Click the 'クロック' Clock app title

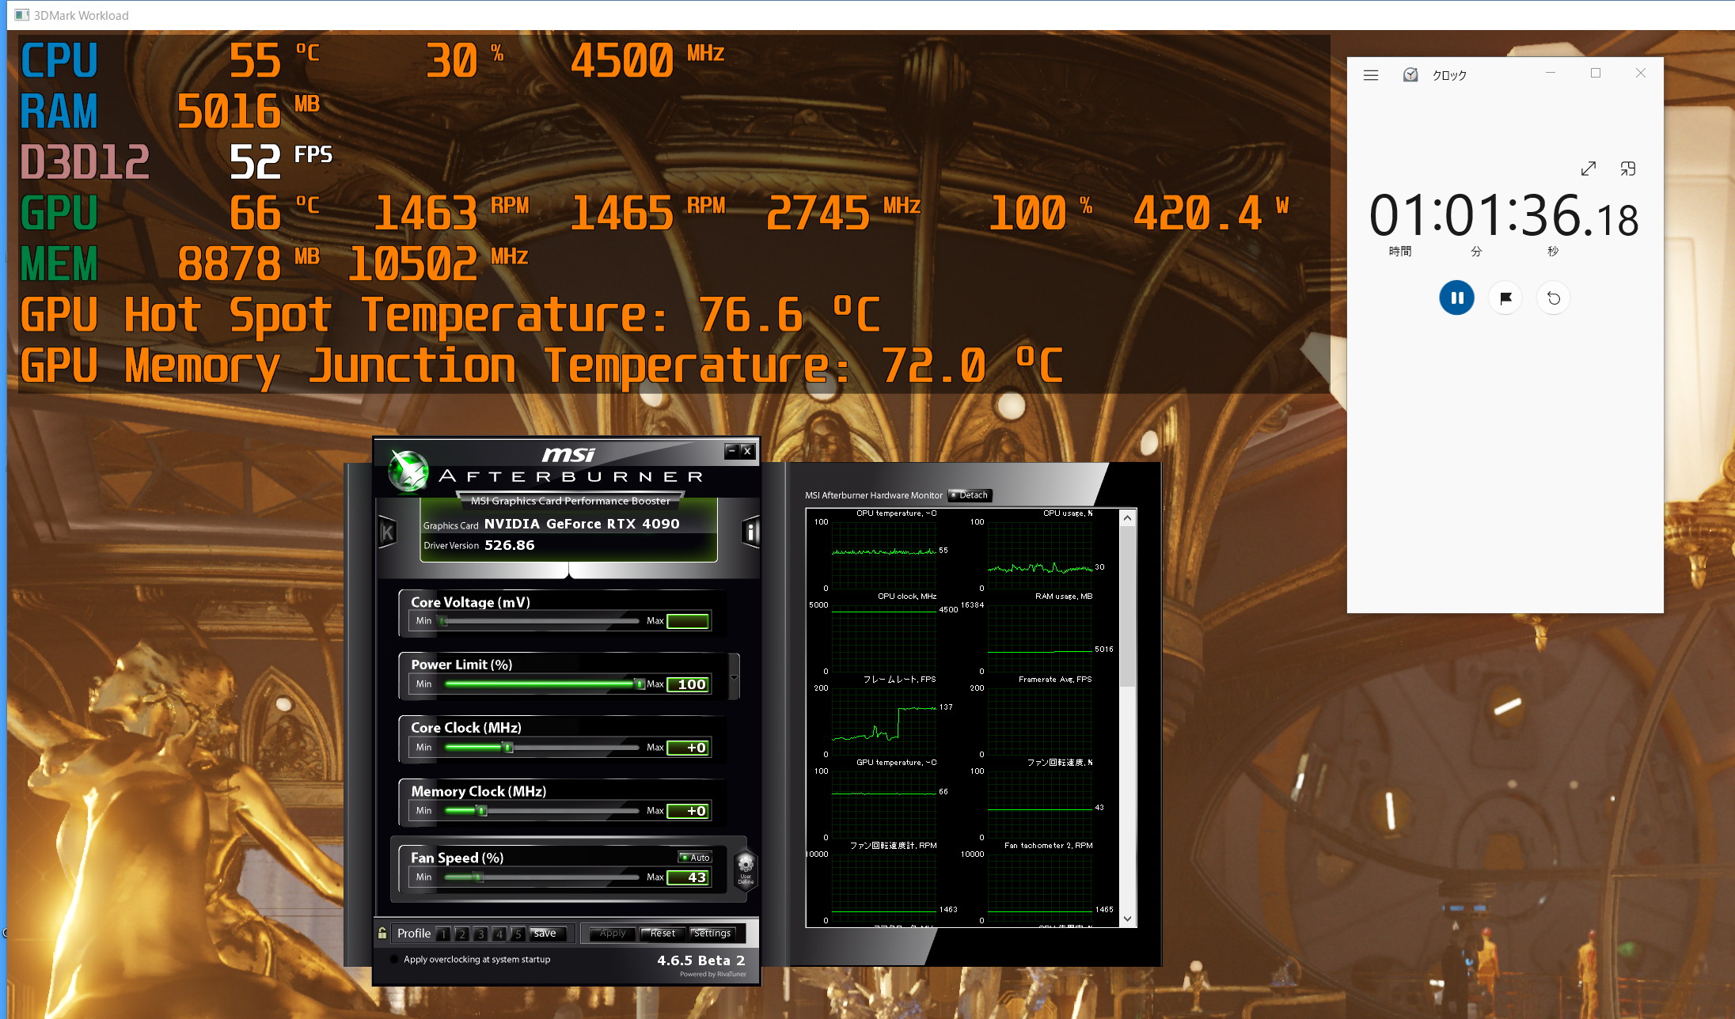click(1449, 75)
